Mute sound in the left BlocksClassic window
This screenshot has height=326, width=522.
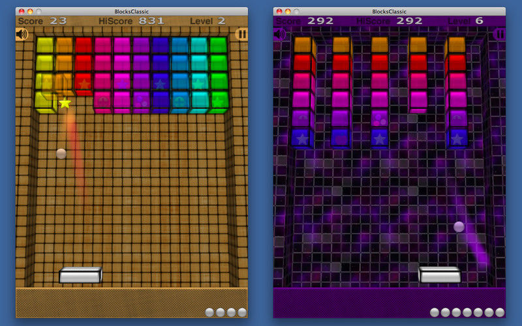(22, 35)
